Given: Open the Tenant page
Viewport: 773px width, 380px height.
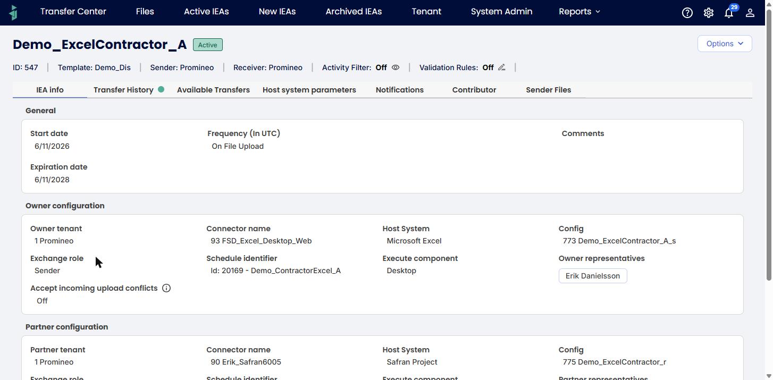Looking at the screenshot, I should pos(426,12).
